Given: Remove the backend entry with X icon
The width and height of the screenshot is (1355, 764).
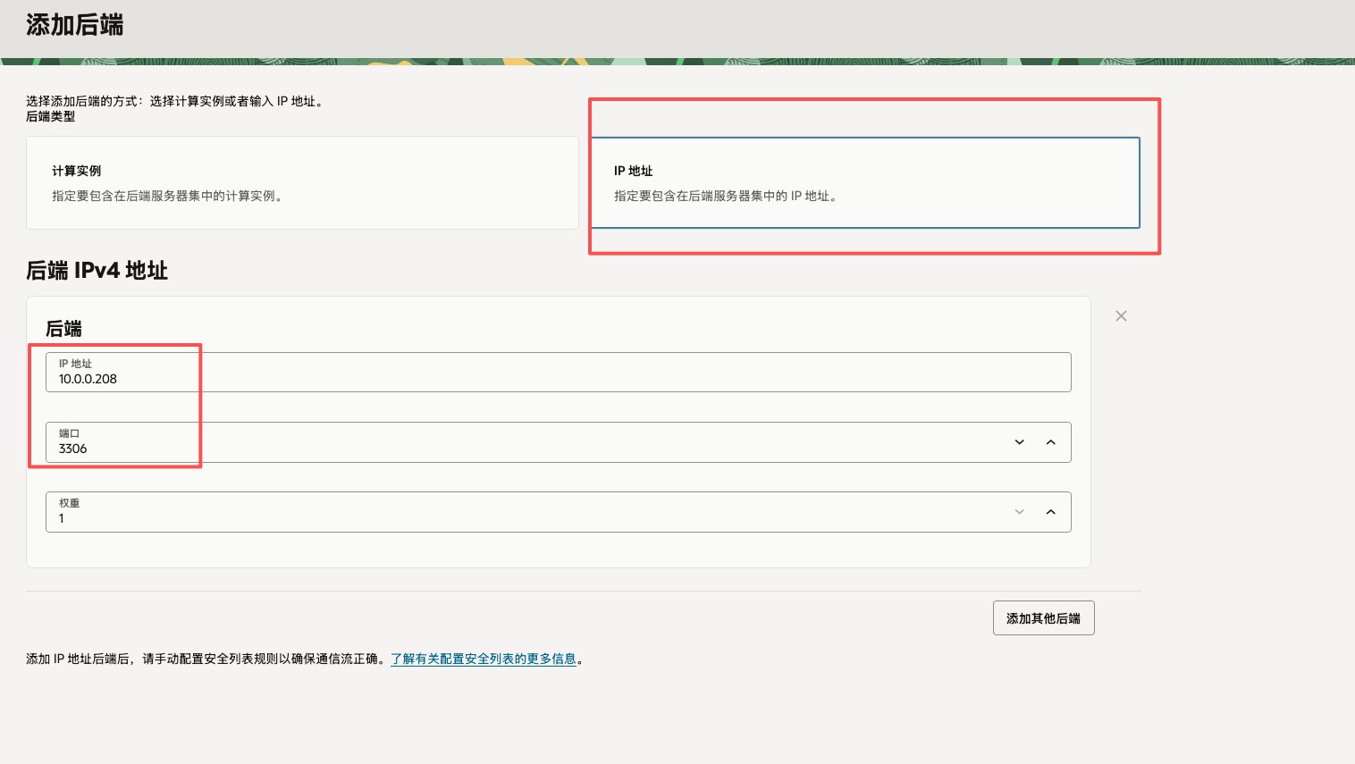Looking at the screenshot, I should (x=1121, y=316).
